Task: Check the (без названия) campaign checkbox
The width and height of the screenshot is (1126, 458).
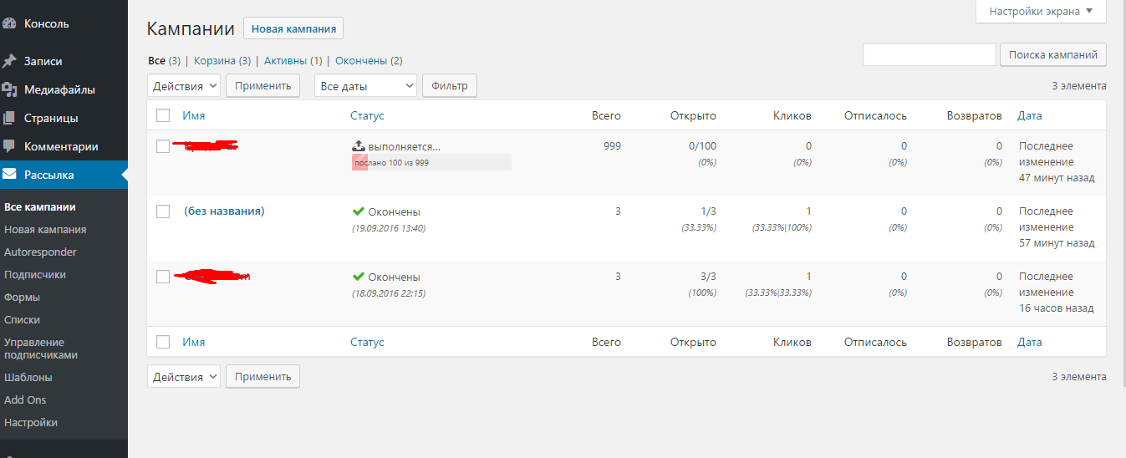Action: [163, 211]
